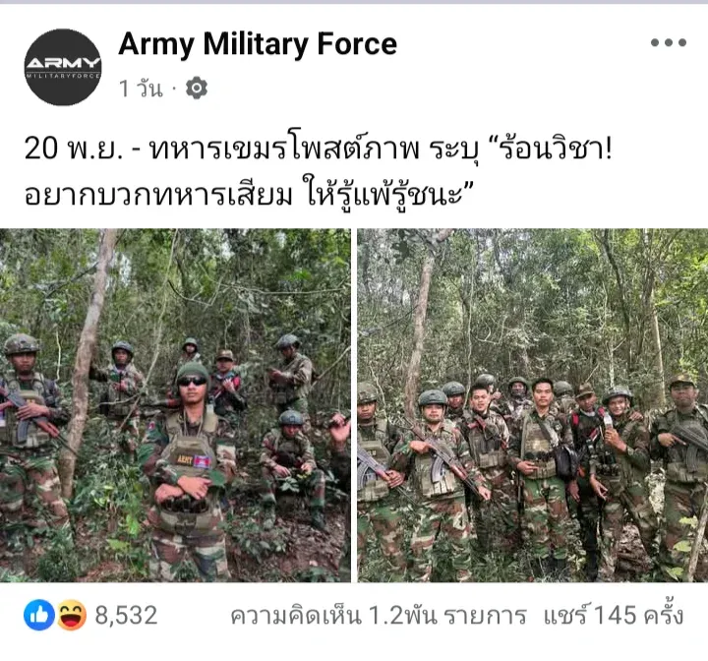The height and width of the screenshot is (661, 708).
Task: Click the blue Like reaction icon
Action: click(39, 615)
